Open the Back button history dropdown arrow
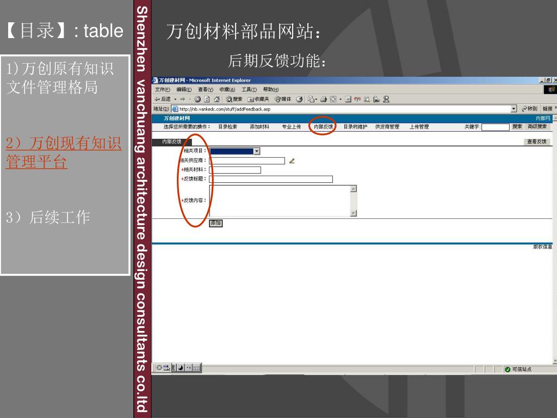The height and width of the screenshot is (418, 557). tap(175, 99)
